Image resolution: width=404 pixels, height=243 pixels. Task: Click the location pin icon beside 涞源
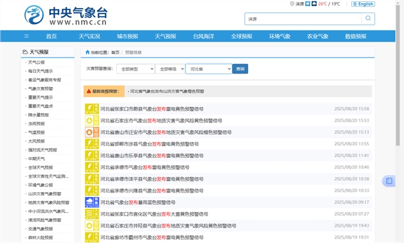[292, 4]
